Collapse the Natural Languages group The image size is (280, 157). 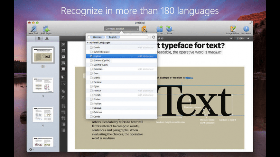(x=88, y=43)
